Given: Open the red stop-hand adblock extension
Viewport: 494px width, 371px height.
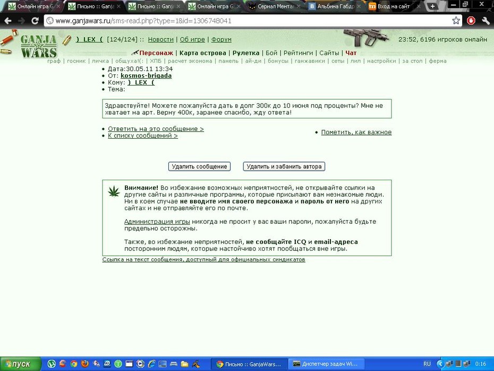Looking at the screenshot, I should (x=471, y=21).
